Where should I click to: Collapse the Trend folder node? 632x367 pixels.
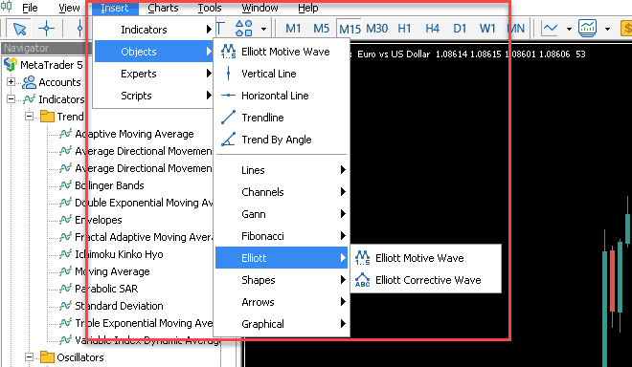click(29, 117)
